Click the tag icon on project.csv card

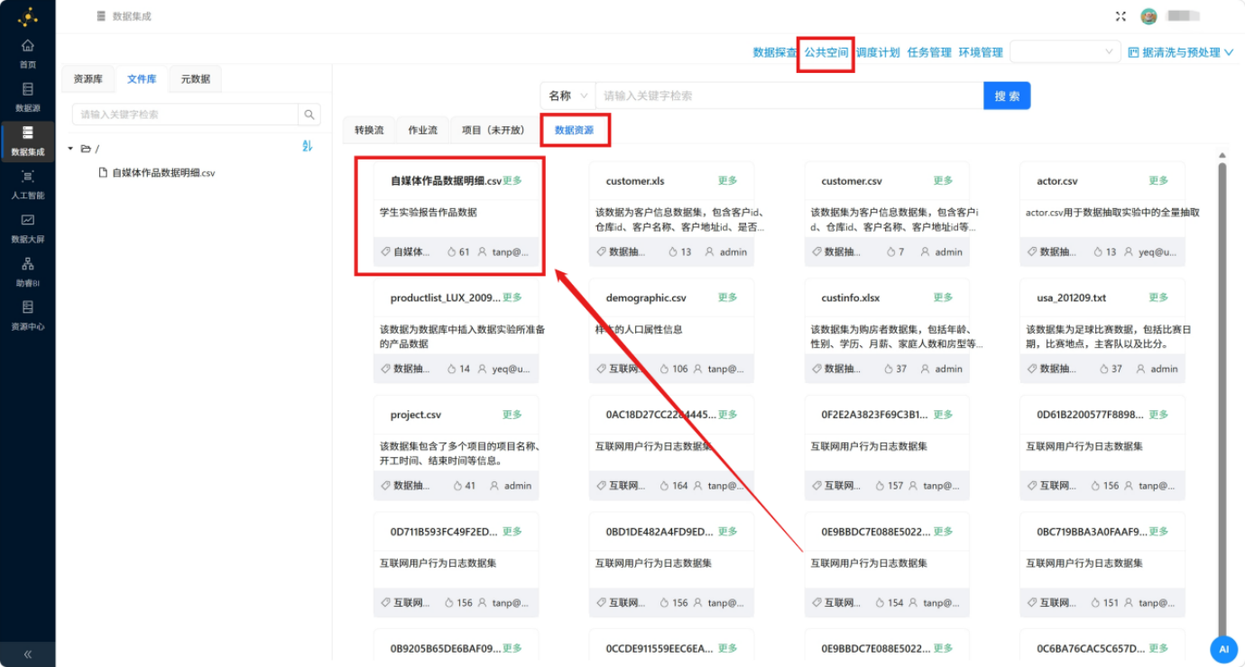(x=385, y=486)
